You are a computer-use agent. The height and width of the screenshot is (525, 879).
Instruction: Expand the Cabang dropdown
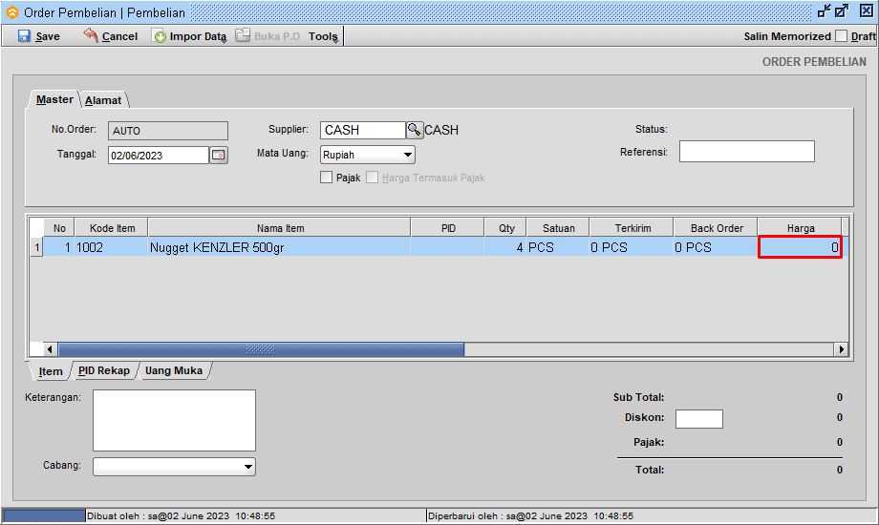174,466
